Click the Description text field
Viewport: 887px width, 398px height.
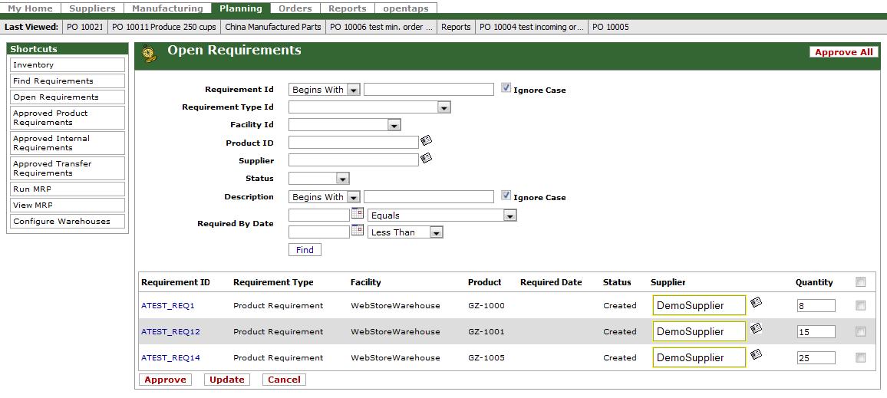(x=429, y=197)
